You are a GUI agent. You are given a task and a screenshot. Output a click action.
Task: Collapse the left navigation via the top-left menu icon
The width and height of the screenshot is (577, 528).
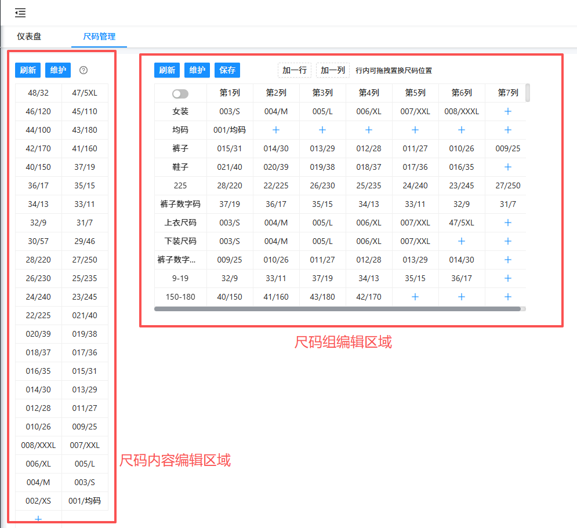(x=20, y=13)
